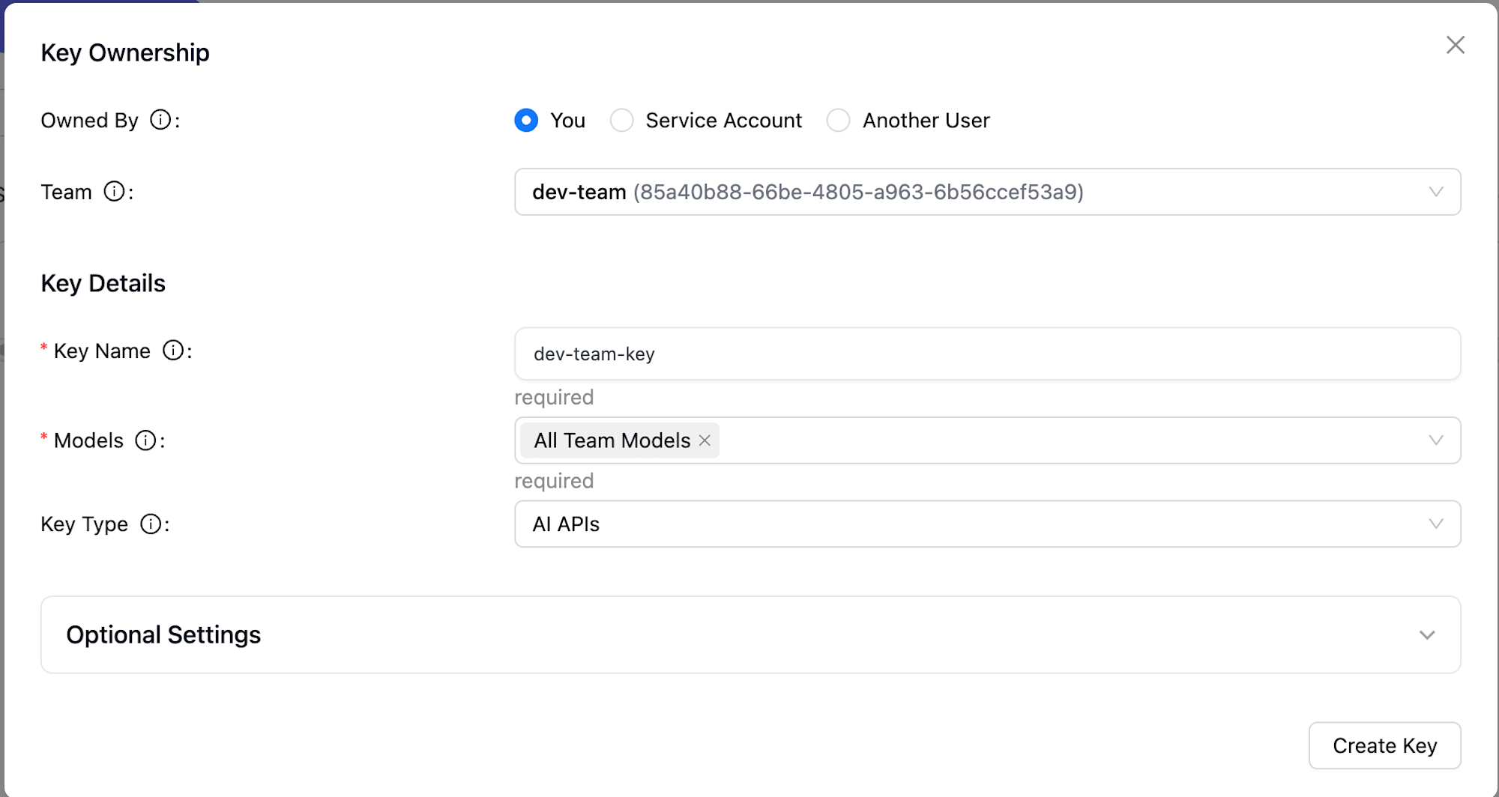
Task: Open the Key Type AI APIs dropdown
Action: [986, 524]
